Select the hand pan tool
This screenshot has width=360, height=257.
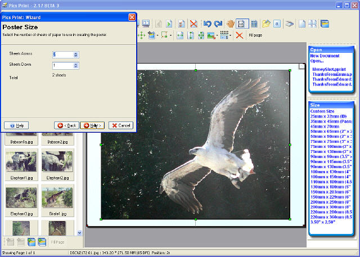(x=230, y=24)
